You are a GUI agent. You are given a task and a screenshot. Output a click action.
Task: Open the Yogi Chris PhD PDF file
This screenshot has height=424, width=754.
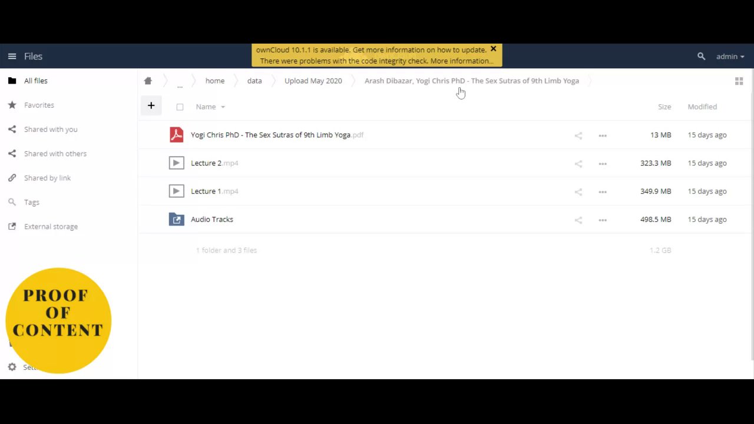(x=277, y=135)
